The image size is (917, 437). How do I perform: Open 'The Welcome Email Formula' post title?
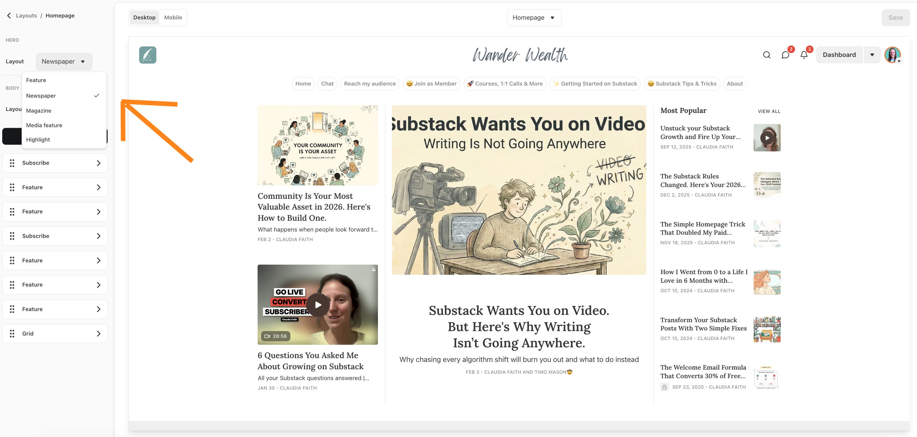point(703,371)
